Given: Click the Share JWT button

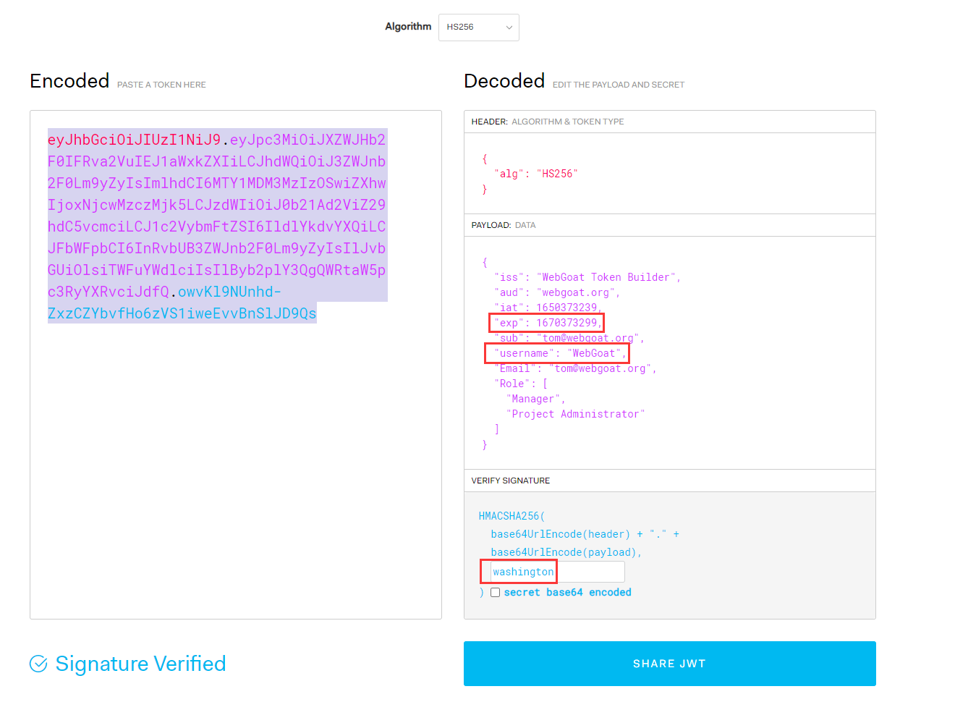Looking at the screenshot, I should 669,664.
